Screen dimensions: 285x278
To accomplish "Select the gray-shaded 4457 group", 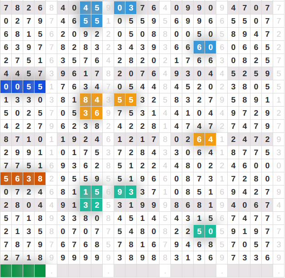I will pyautogui.click(x=23, y=73).
